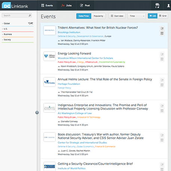The image size is (171, 171).
Task: Click the top icon on the Helms Lecture event
Action: pyautogui.click(x=162, y=80)
